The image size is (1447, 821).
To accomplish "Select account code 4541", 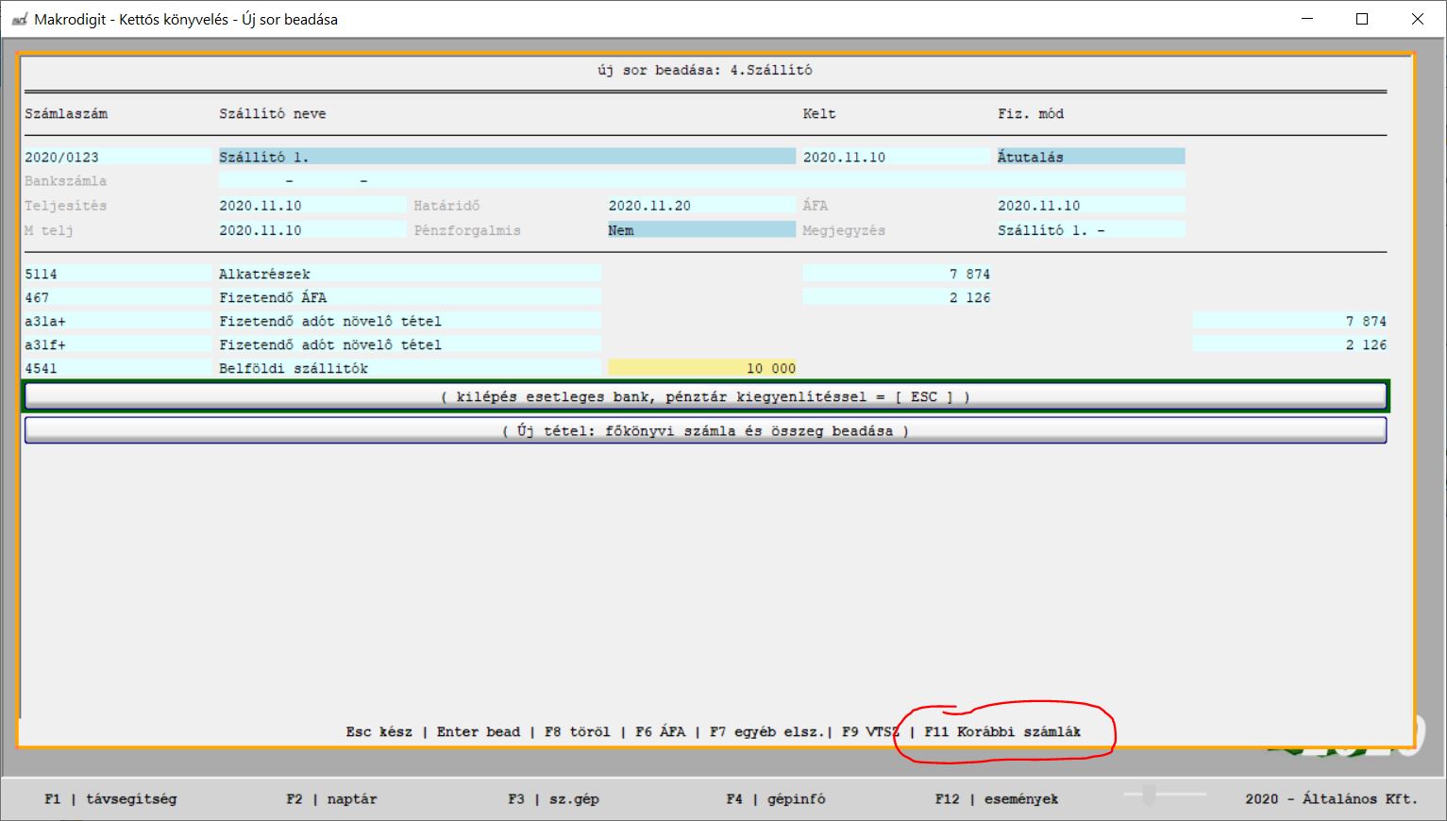I will (119, 368).
